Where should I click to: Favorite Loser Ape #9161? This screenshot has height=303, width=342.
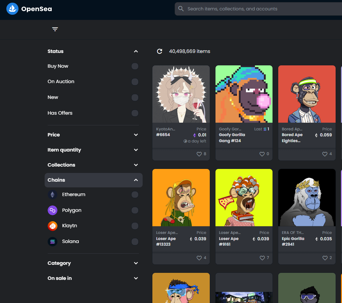pyautogui.click(x=262, y=258)
